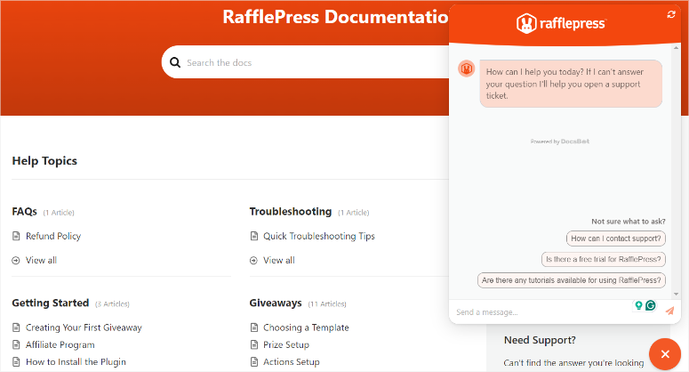Viewport: 689px width, 372px height.
Task: Open Quick Troubleshooting Tips article
Action: tap(319, 236)
